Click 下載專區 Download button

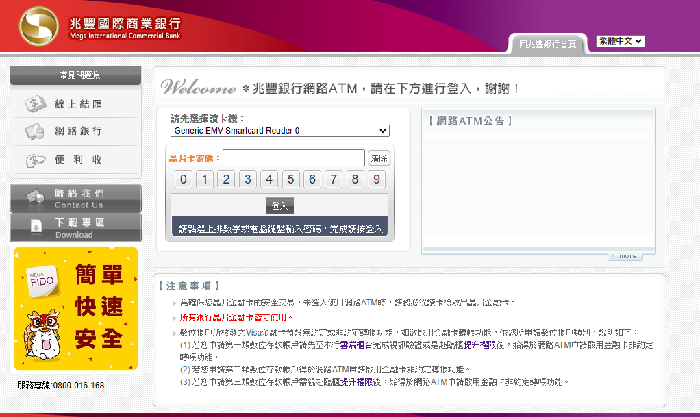[x=75, y=228]
